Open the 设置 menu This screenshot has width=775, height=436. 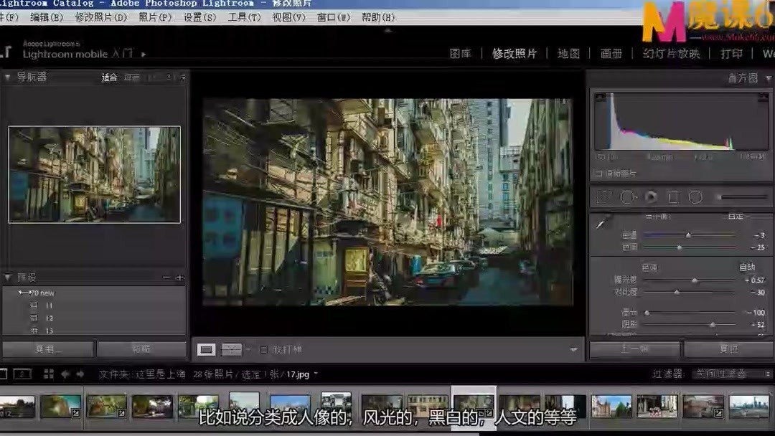tap(198, 16)
